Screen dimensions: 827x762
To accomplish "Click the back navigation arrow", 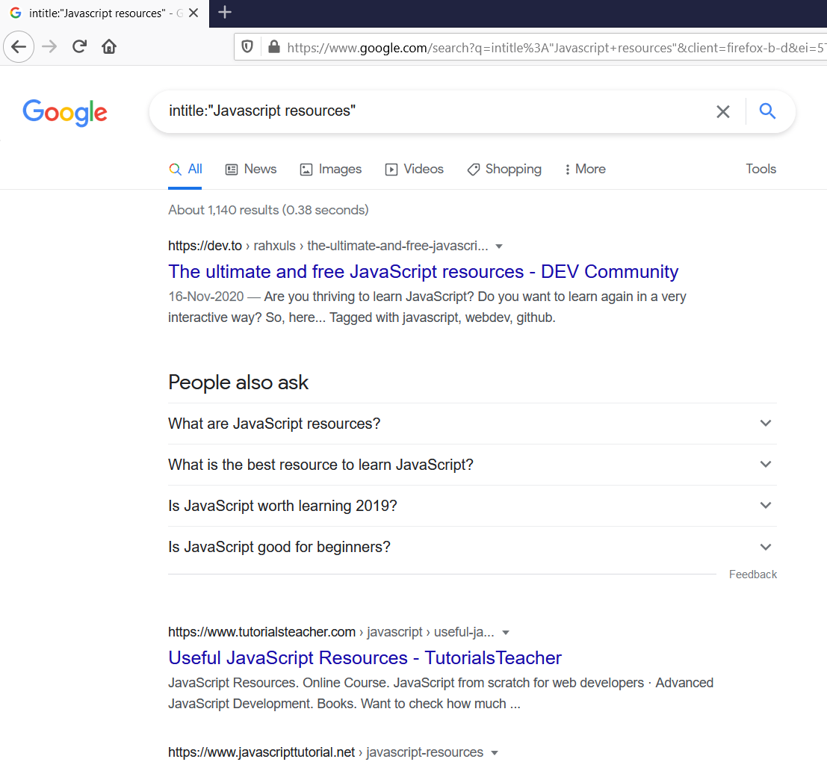I will tap(18, 46).
